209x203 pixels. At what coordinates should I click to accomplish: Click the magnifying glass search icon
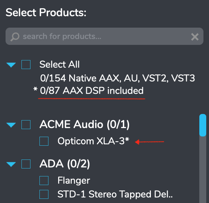point(15,37)
